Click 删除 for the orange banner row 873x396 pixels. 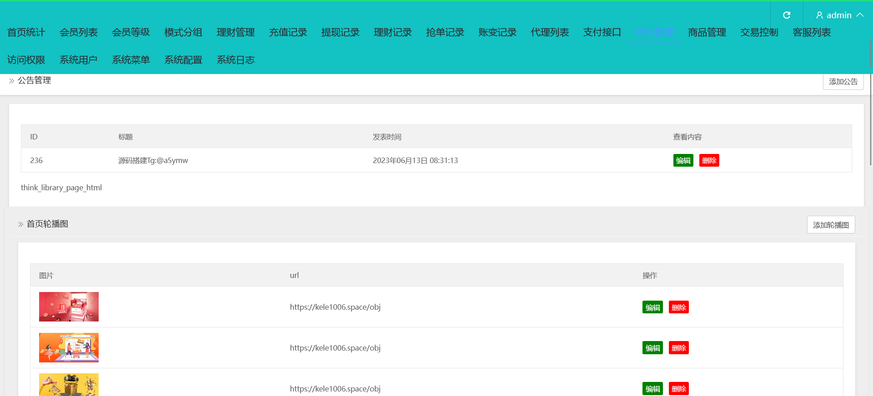pos(678,348)
